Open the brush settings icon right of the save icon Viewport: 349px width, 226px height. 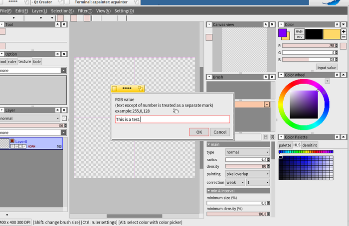[272, 137]
